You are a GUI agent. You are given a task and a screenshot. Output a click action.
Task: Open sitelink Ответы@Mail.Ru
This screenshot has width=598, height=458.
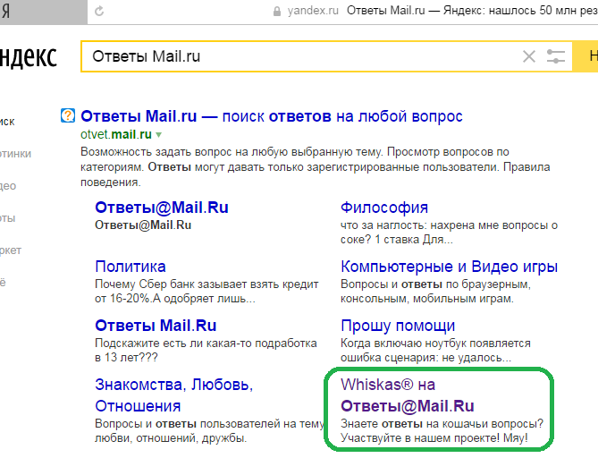(x=162, y=208)
